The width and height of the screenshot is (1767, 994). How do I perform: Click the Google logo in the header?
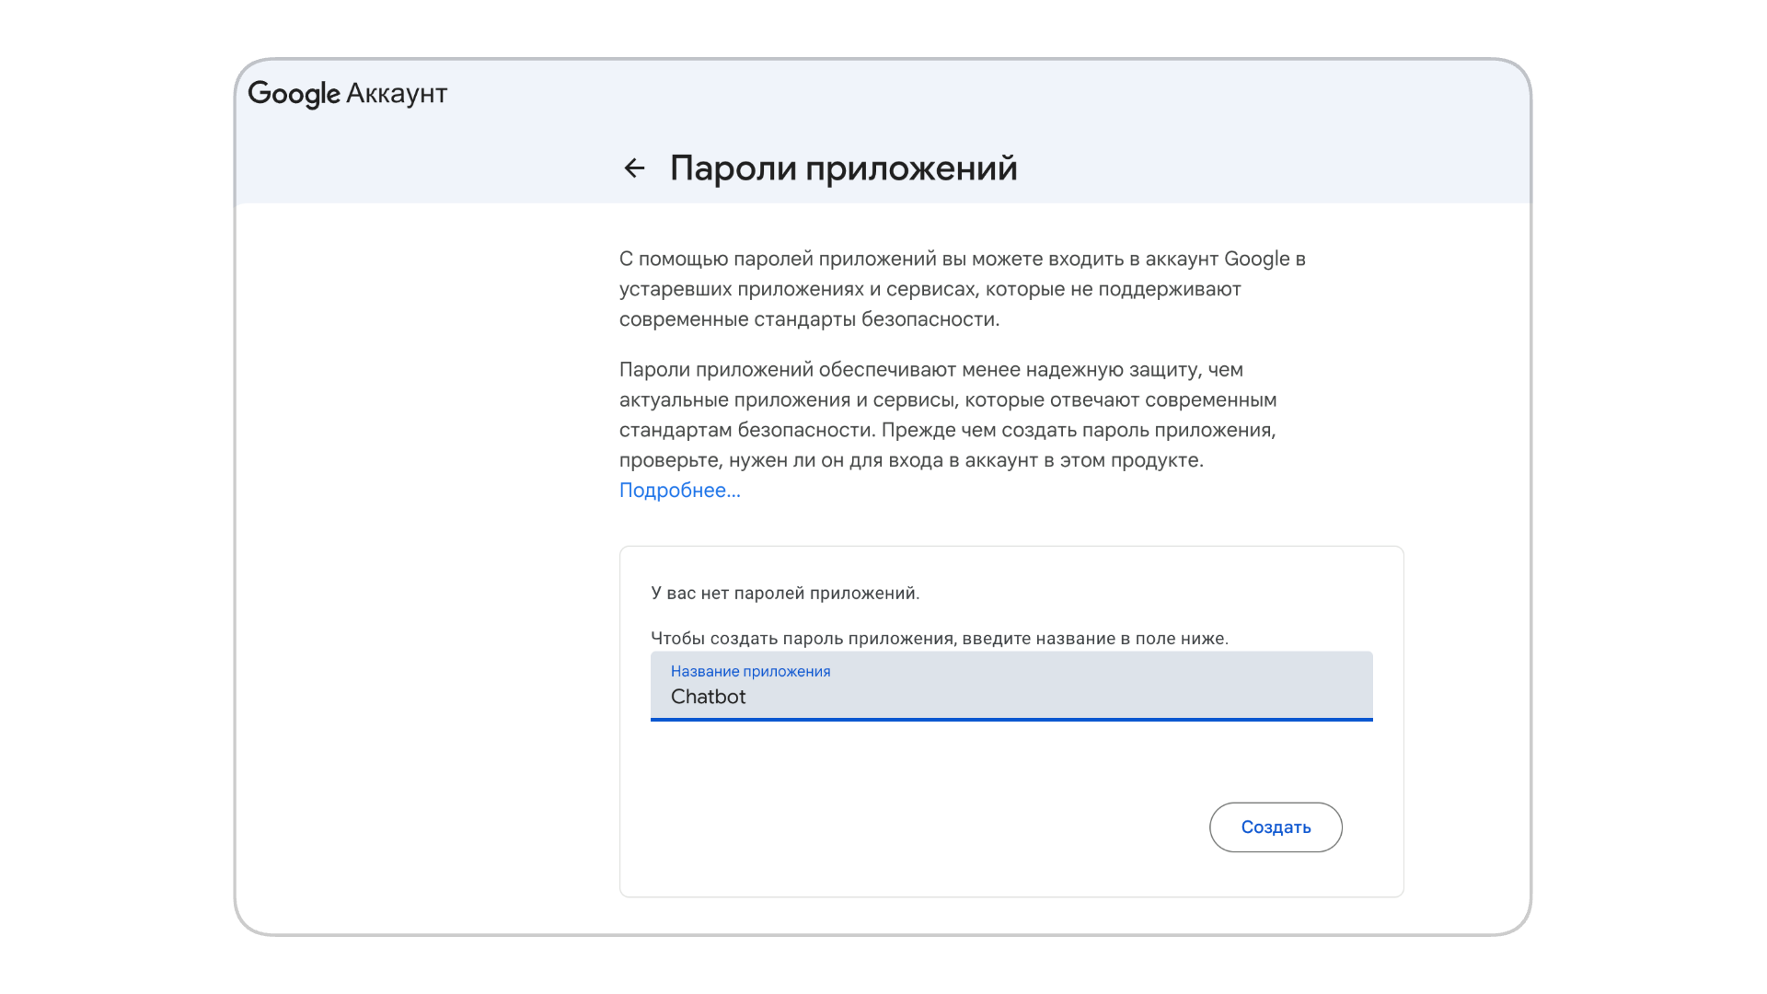click(294, 94)
